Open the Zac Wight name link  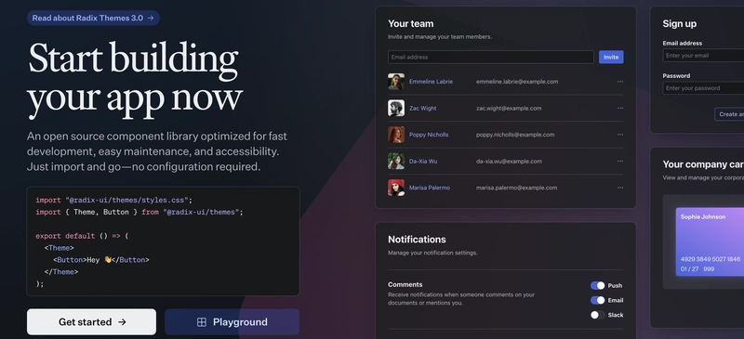[x=423, y=108]
